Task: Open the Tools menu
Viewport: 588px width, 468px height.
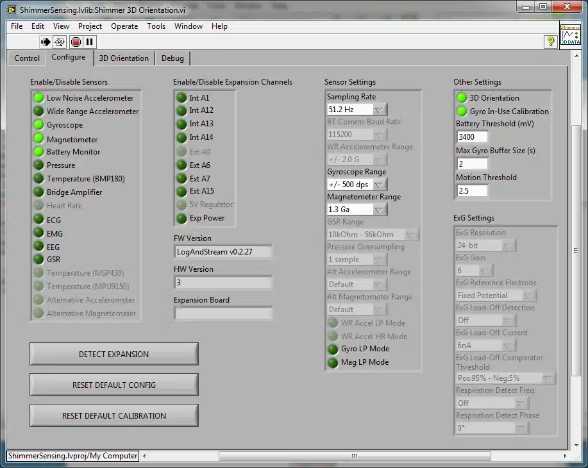Action: [x=156, y=26]
